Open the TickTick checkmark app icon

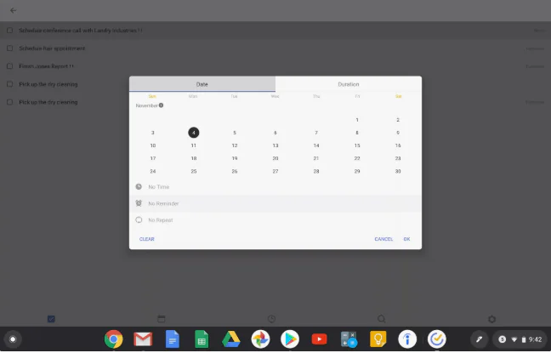click(436, 339)
